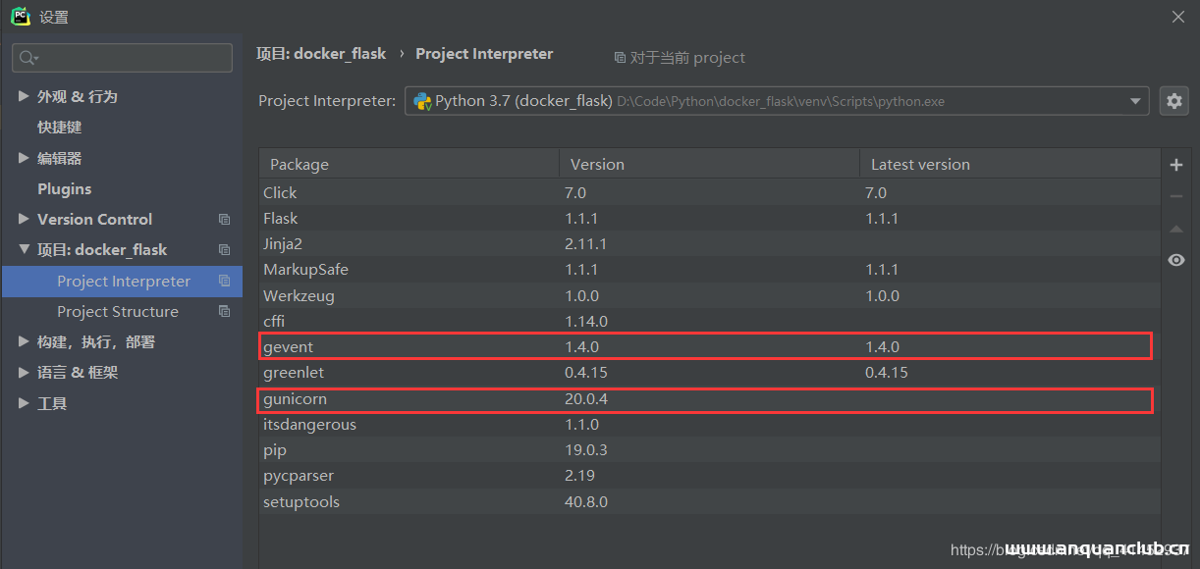Screen dimensions: 1200x569
Task: Click the settings search input field
Action: [x=122, y=58]
